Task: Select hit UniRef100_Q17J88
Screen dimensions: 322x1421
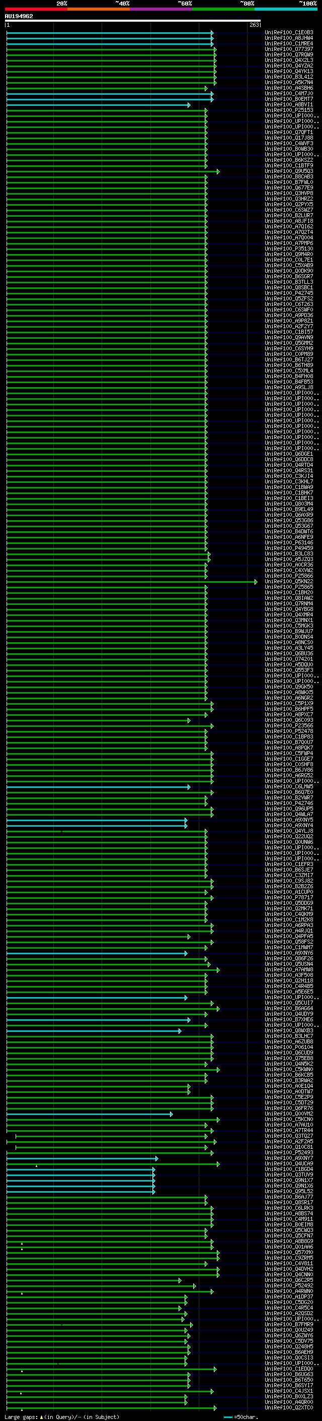Action: tap(289, 138)
